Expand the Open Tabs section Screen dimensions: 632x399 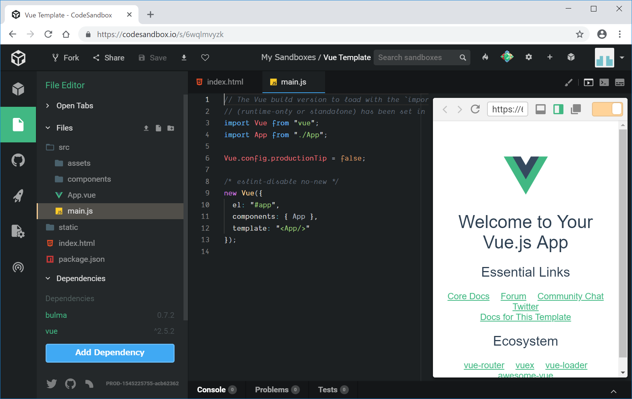click(x=75, y=106)
